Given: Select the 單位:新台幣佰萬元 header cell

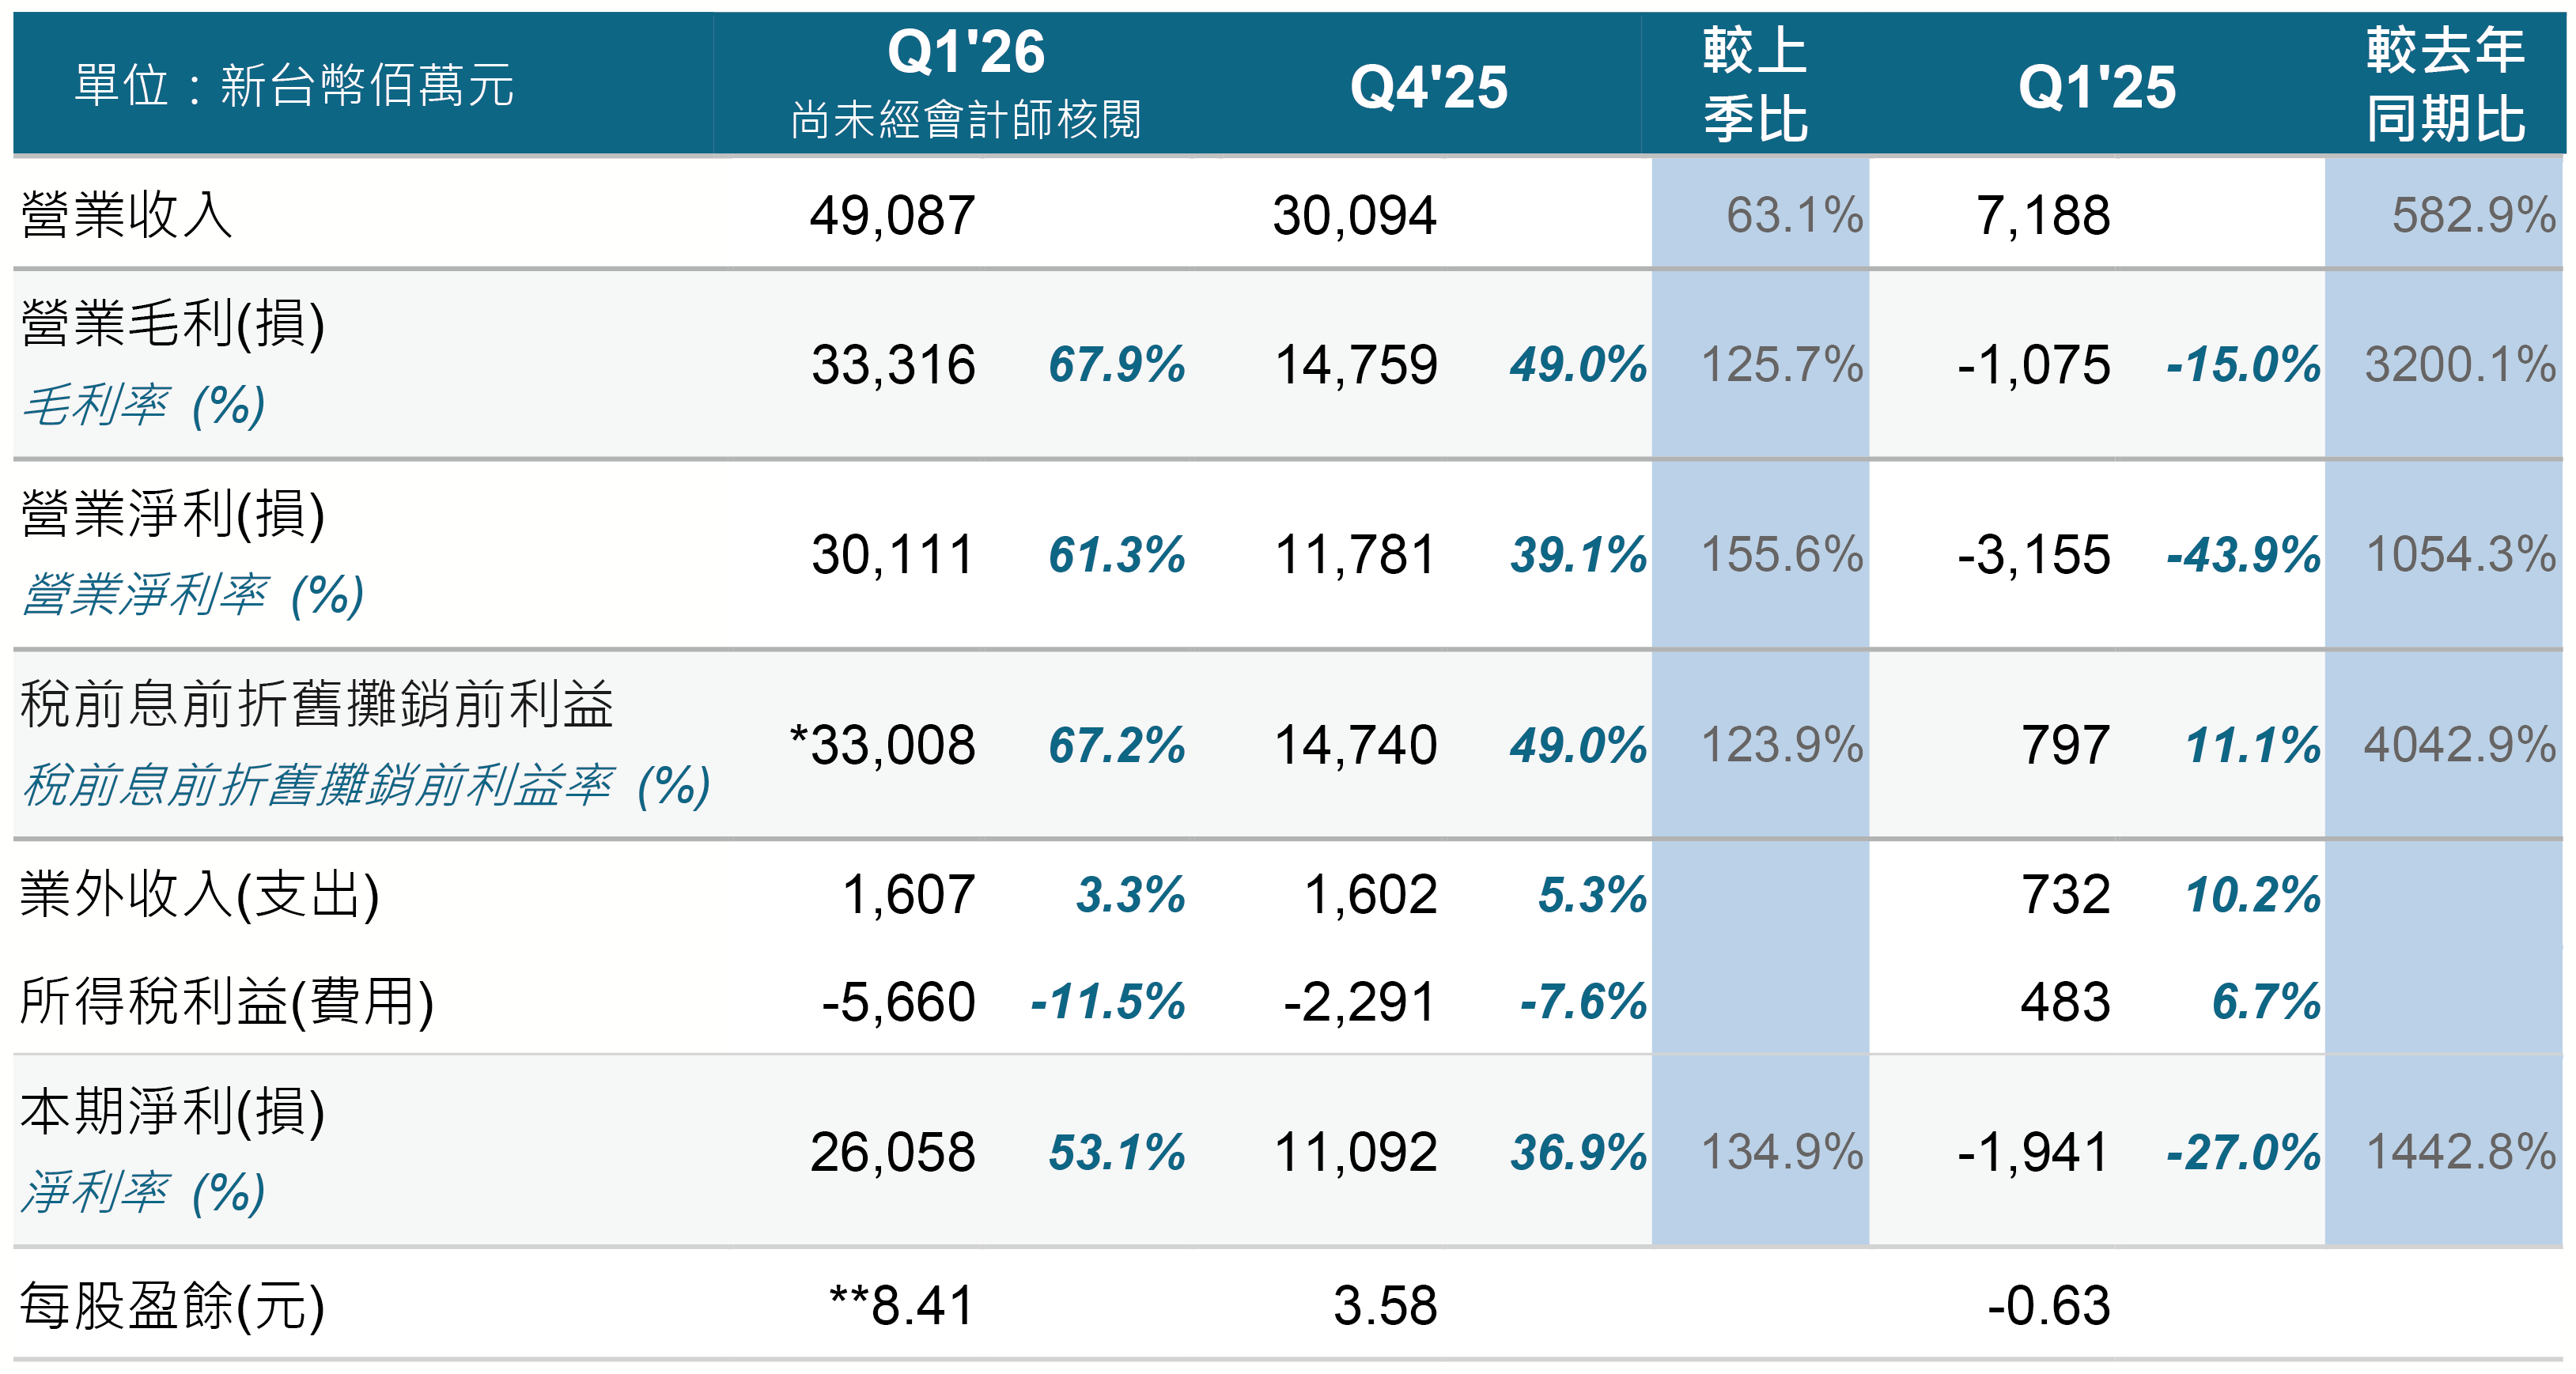Looking at the screenshot, I should tap(294, 85).
